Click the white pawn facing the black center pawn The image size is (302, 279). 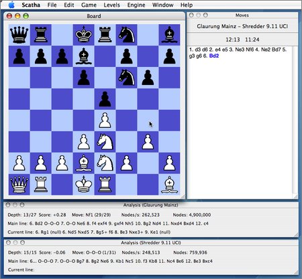tap(105, 120)
